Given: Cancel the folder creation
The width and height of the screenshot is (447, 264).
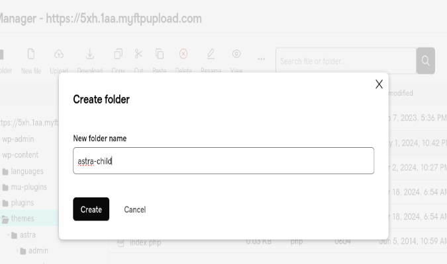Looking at the screenshot, I should click(x=135, y=209).
